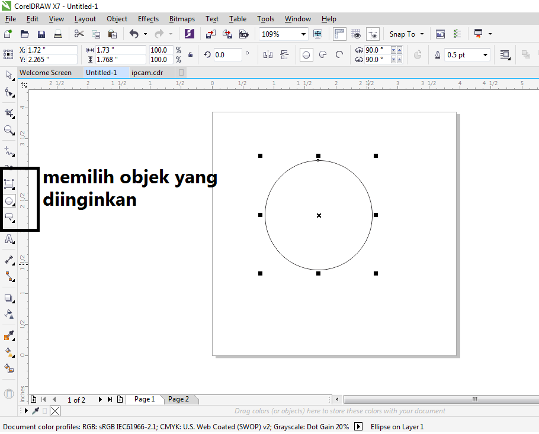Select the Color Eyedropper tool
This screenshot has height=434, width=539.
tap(9, 335)
